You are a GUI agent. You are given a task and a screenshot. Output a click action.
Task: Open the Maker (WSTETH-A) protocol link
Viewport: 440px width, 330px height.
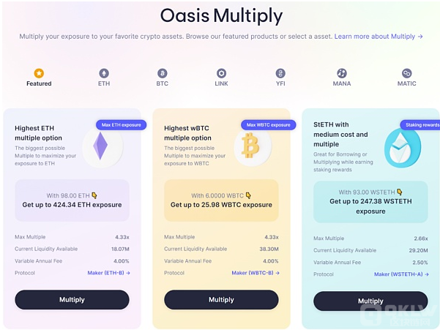pos(401,274)
